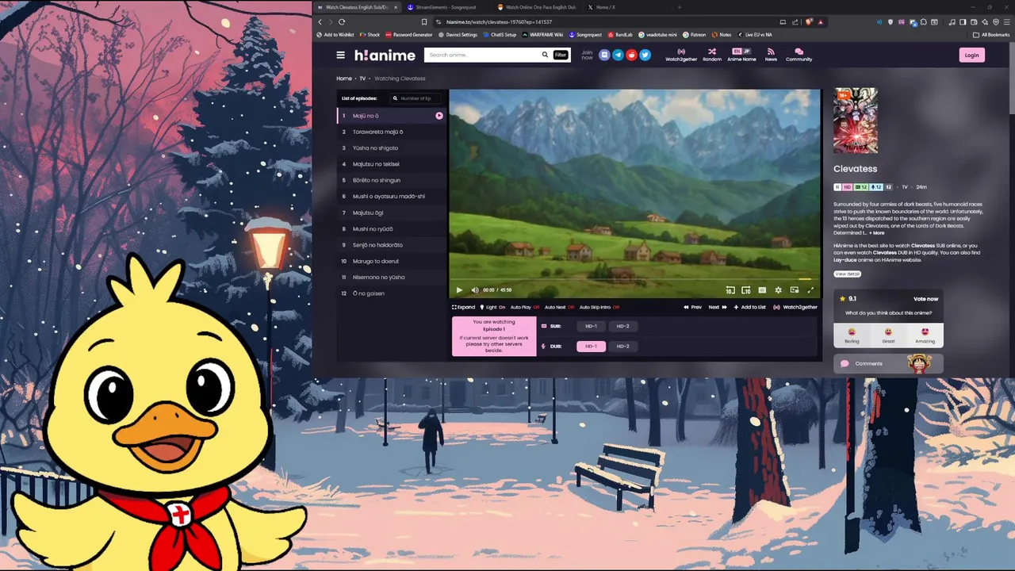Expand the description with + More
Viewport: 1015px width, 571px height.
(x=876, y=233)
